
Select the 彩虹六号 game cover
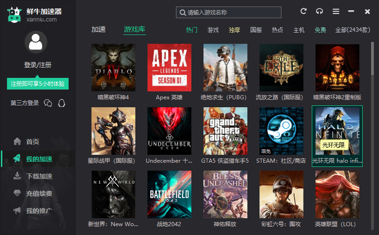pos(281,194)
